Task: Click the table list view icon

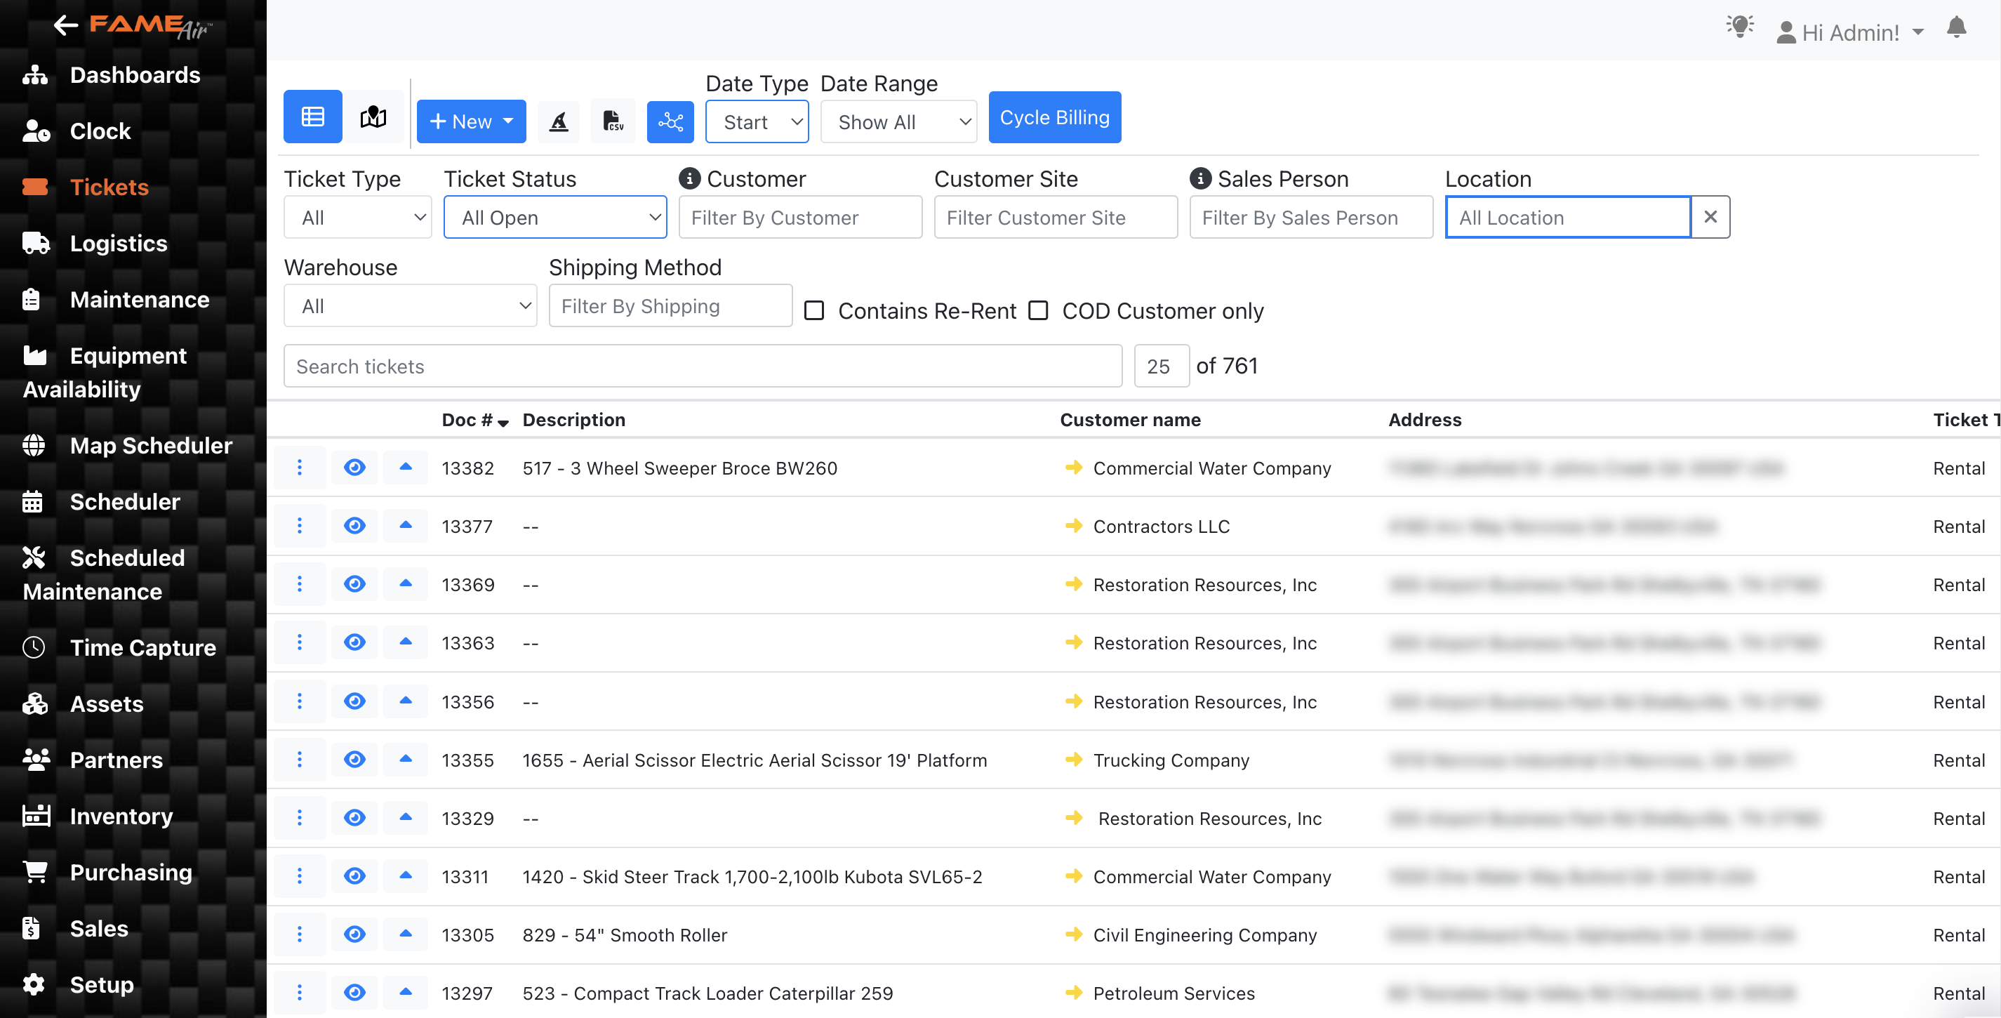Action: (x=312, y=117)
